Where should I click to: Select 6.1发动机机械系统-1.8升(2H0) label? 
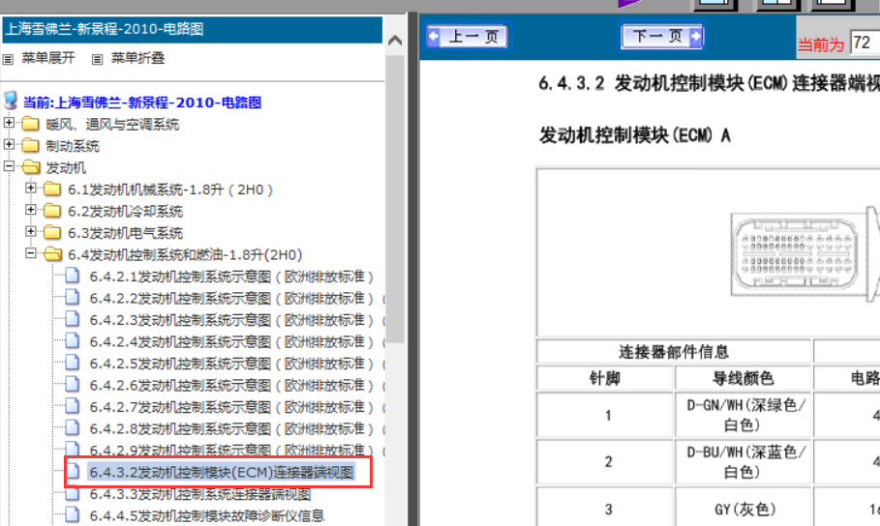click(x=170, y=190)
